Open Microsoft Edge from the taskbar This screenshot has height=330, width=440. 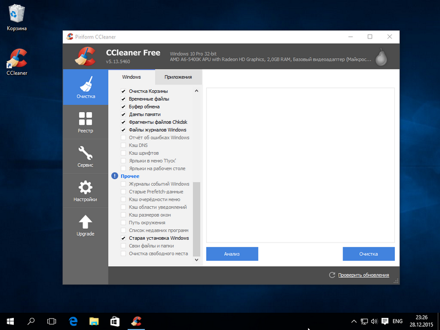73,321
